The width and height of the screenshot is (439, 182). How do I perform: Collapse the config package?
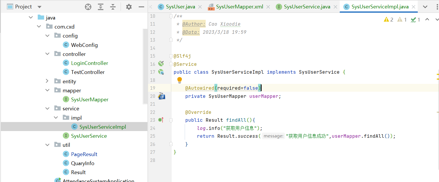(47, 36)
